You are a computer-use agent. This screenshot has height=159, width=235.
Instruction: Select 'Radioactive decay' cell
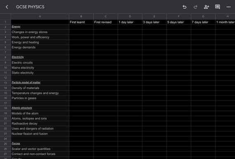(40, 123)
